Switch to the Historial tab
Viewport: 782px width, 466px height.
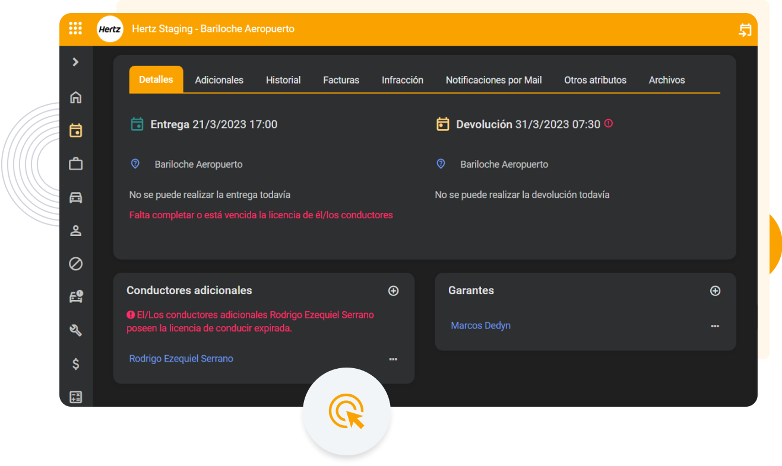(x=283, y=79)
